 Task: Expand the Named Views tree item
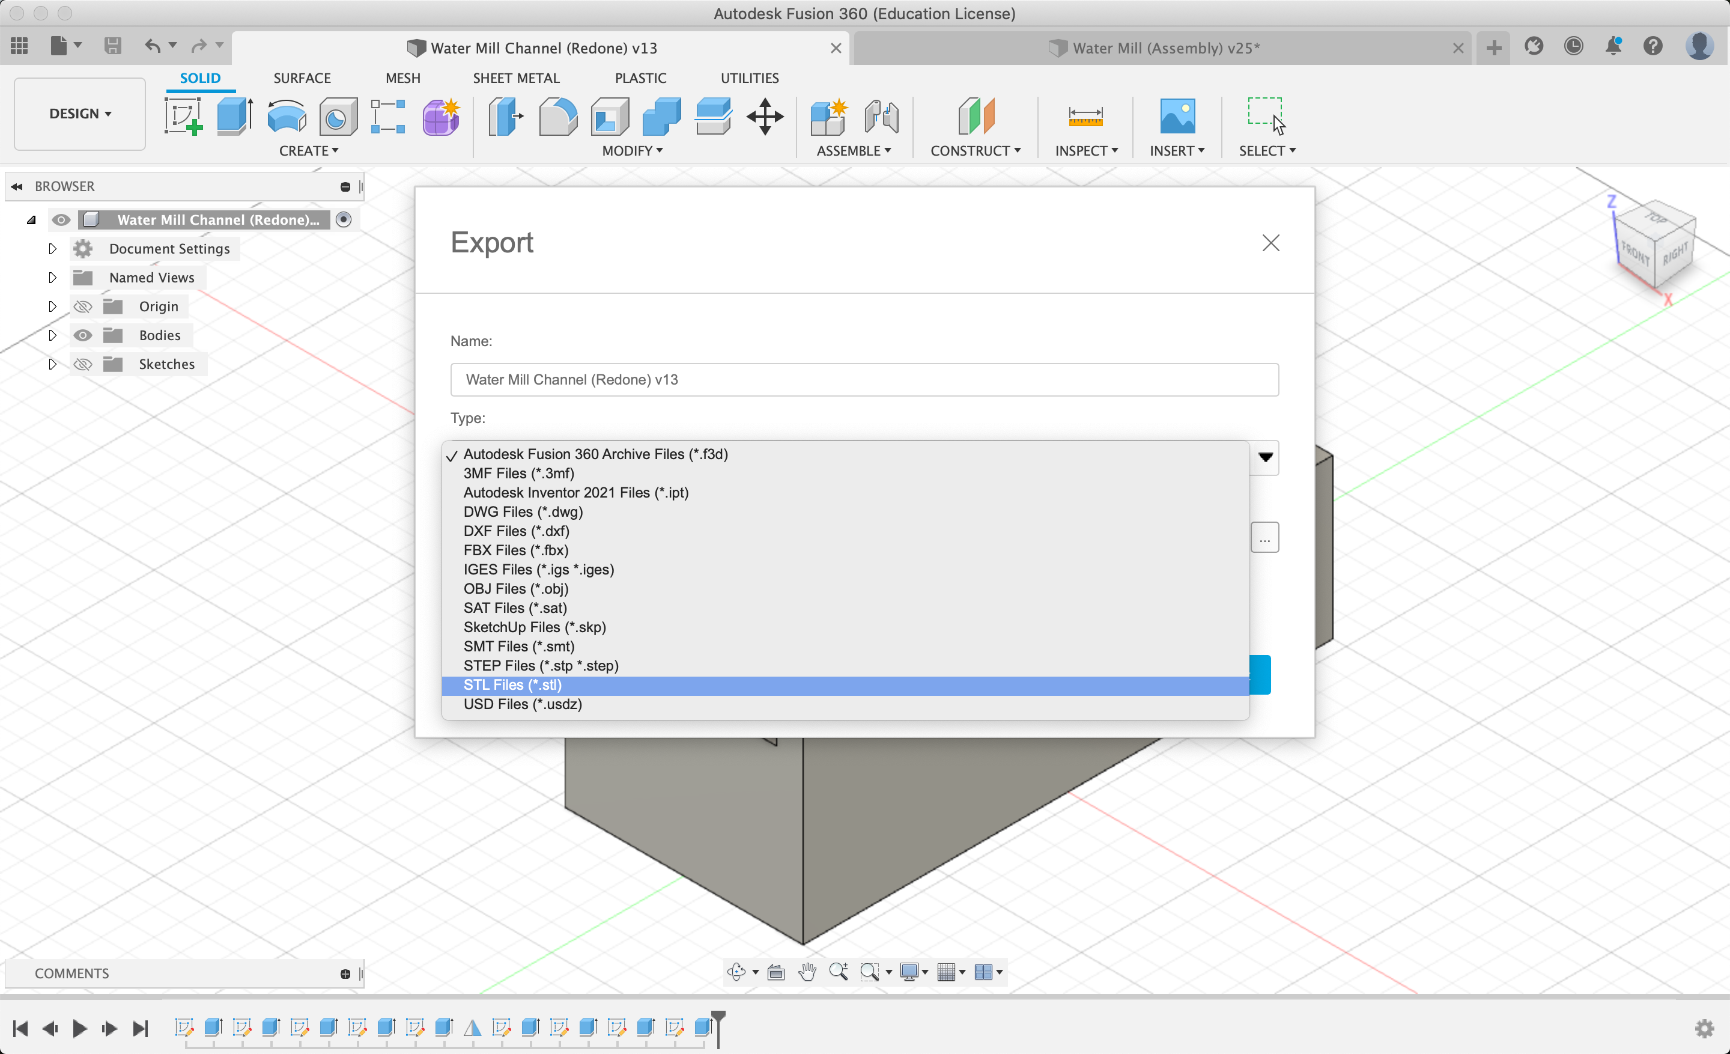coord(52,278)
